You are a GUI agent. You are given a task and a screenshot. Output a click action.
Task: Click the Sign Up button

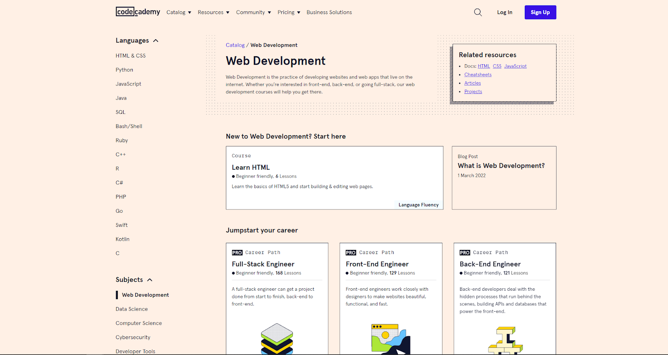540,13
